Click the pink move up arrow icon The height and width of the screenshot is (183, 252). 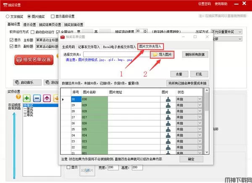(x=46, y=98)
